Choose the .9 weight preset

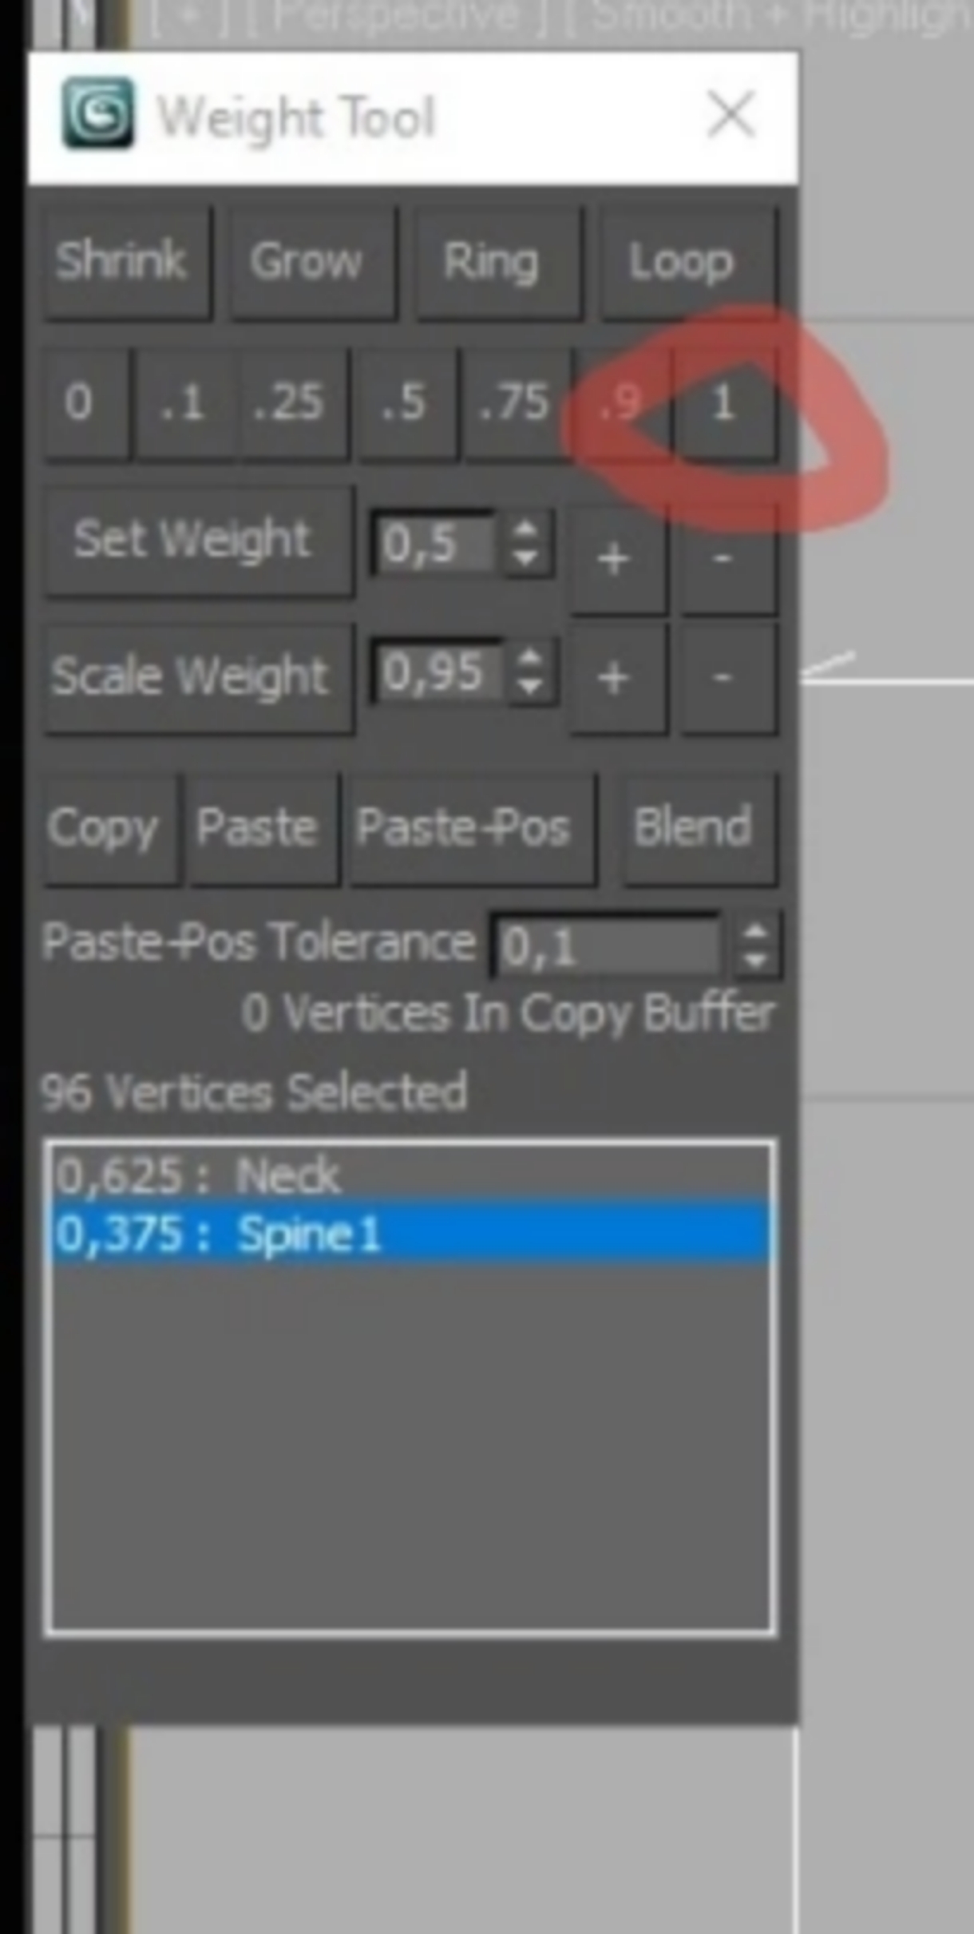[622, 402]
